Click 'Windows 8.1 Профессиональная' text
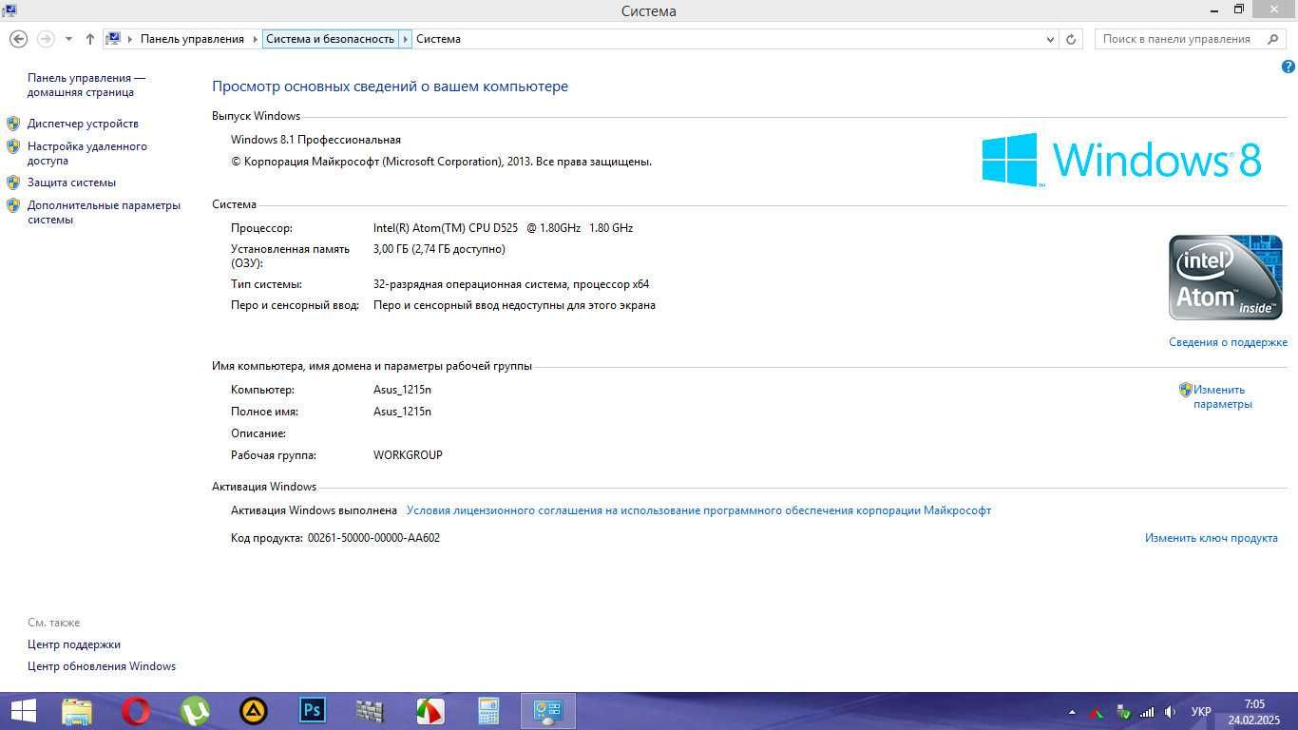This screenshot has width=1298, height=730. click(315, 140)
